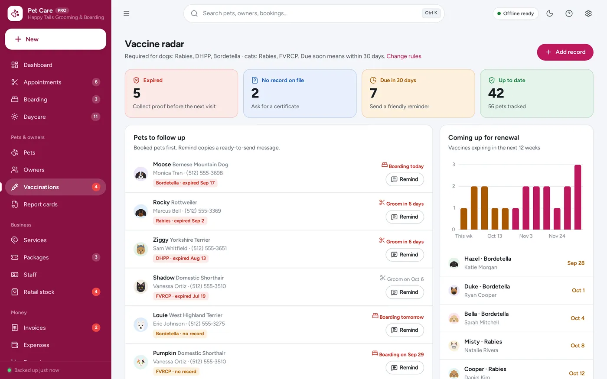Screen dimensions: 607x379
Task: Click the Offline ready status pill
Action: coord(516,13)
